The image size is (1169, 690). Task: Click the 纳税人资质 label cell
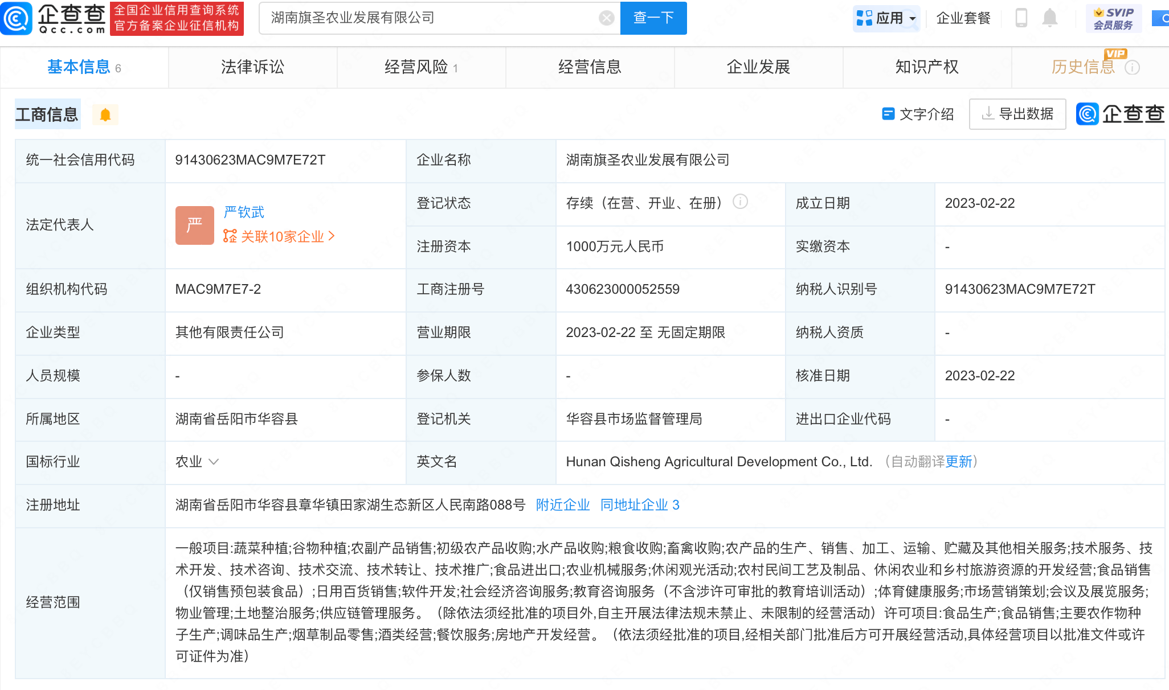860,333
